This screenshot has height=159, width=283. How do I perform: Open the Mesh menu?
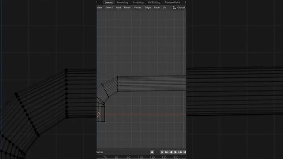point(127,8)
